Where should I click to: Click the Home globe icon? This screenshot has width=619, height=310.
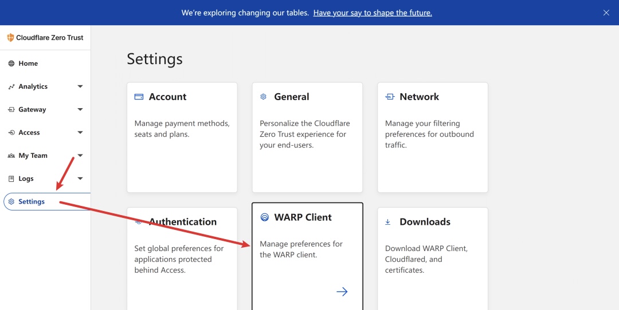[x=11, y=63]
